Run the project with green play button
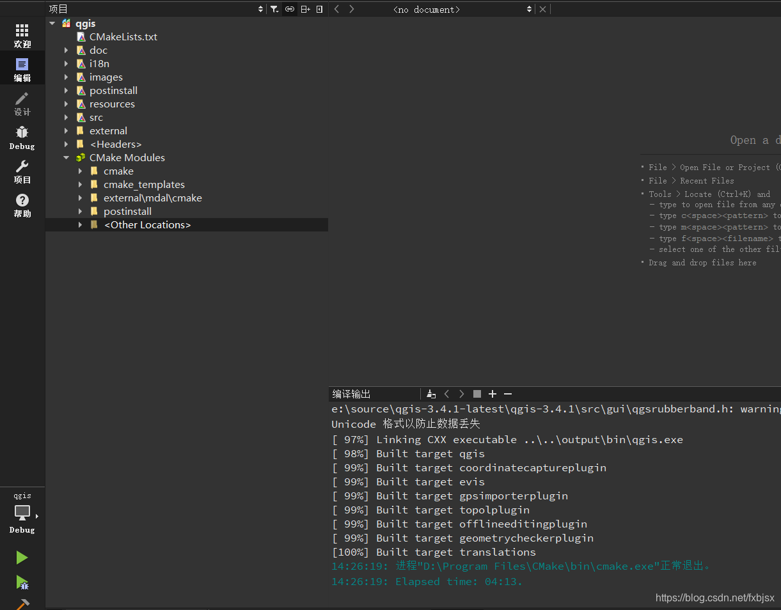The height and width of the screenshot is (610, 781). point(22,558)
